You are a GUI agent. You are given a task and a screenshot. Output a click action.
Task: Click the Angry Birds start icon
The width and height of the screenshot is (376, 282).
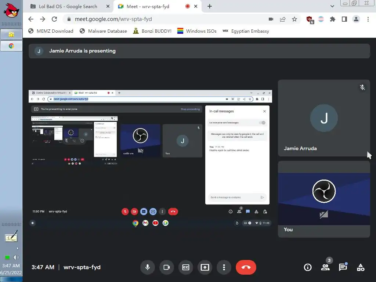click(x=11, y=10)
